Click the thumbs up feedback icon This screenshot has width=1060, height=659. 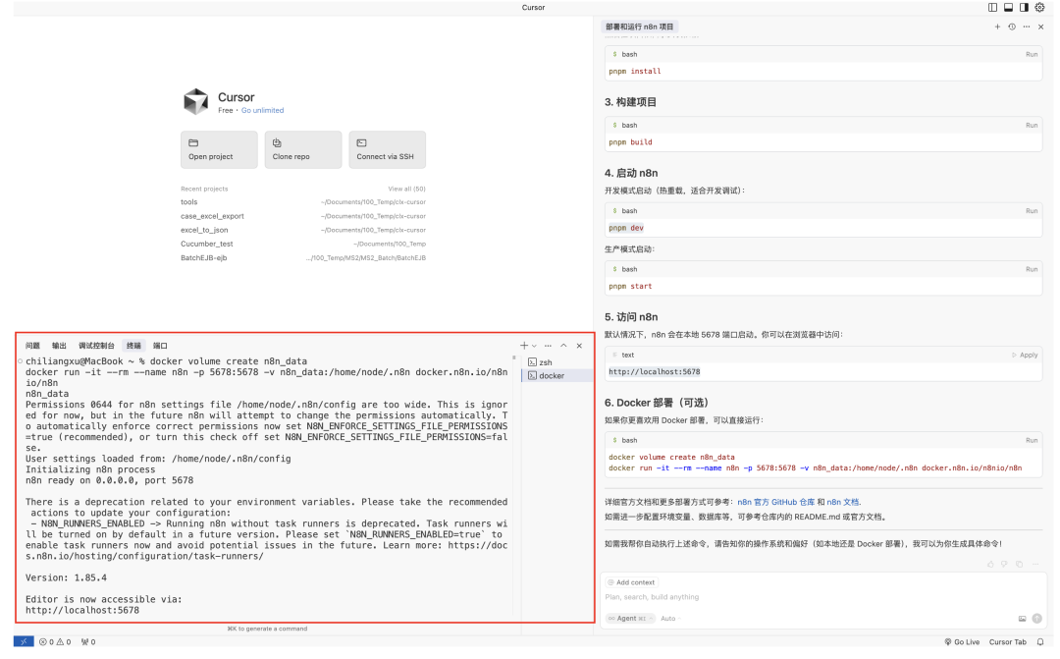[990, 565]
